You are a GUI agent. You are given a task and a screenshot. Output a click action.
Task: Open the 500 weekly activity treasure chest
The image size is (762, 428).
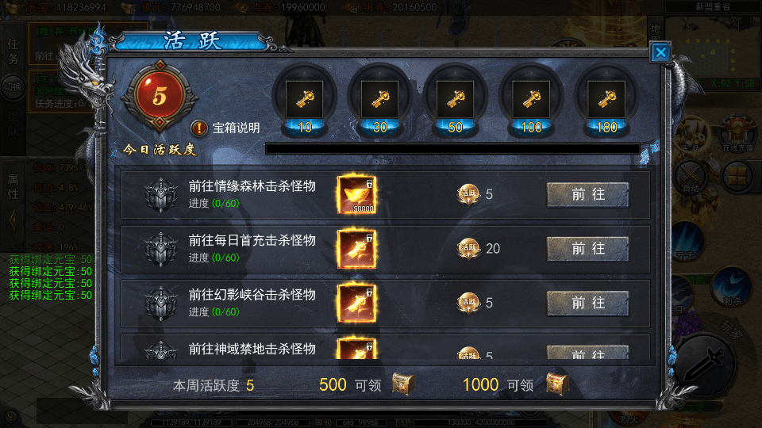[x=403, y=384]
